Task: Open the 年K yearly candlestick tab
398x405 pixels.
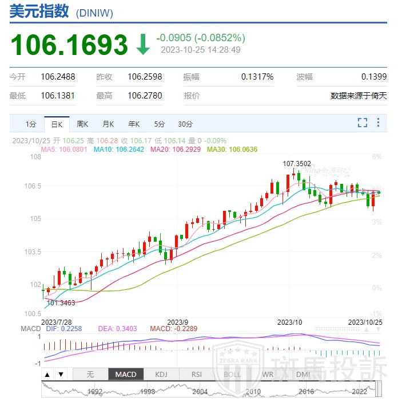Action: point(134,124)
